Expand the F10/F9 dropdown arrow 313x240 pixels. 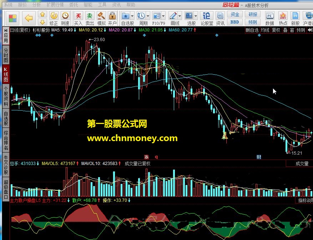tap(163, 16)
